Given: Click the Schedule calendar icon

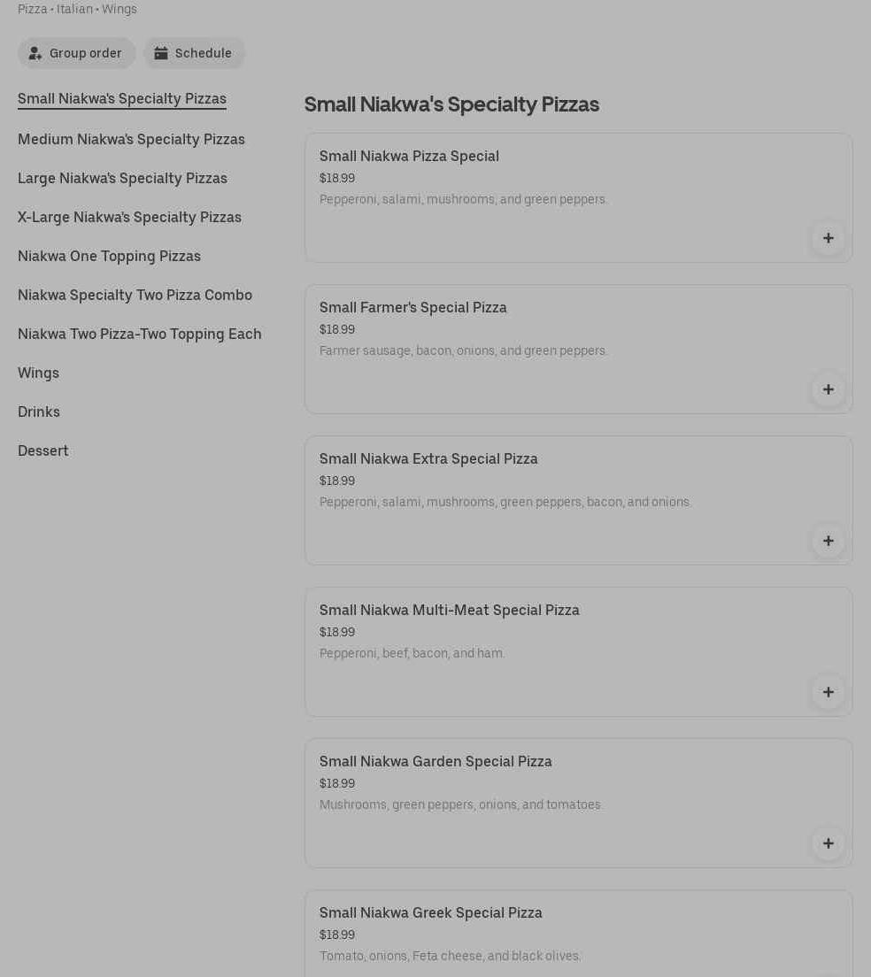Looking at the screenshot, I should (161, 53).
